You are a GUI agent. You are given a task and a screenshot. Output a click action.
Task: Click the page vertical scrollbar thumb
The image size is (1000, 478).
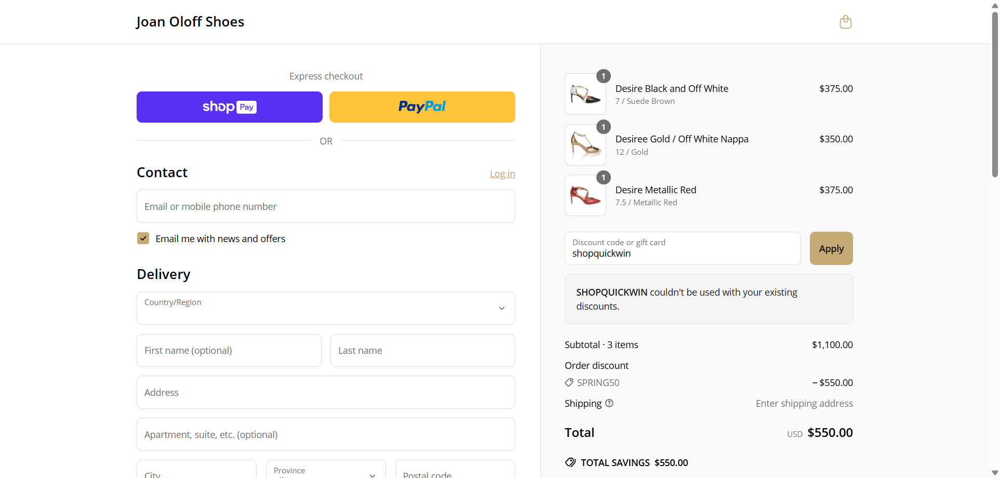[x=995, y=94]
